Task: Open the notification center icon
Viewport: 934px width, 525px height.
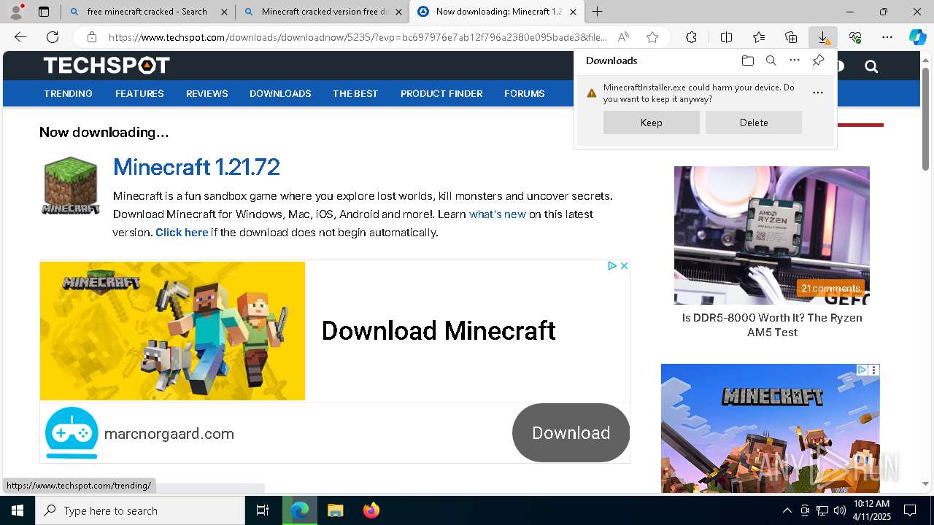Action: click(x=910, y=510)
